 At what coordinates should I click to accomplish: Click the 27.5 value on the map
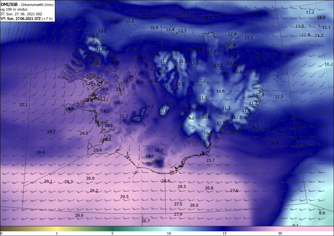[178, 204]
